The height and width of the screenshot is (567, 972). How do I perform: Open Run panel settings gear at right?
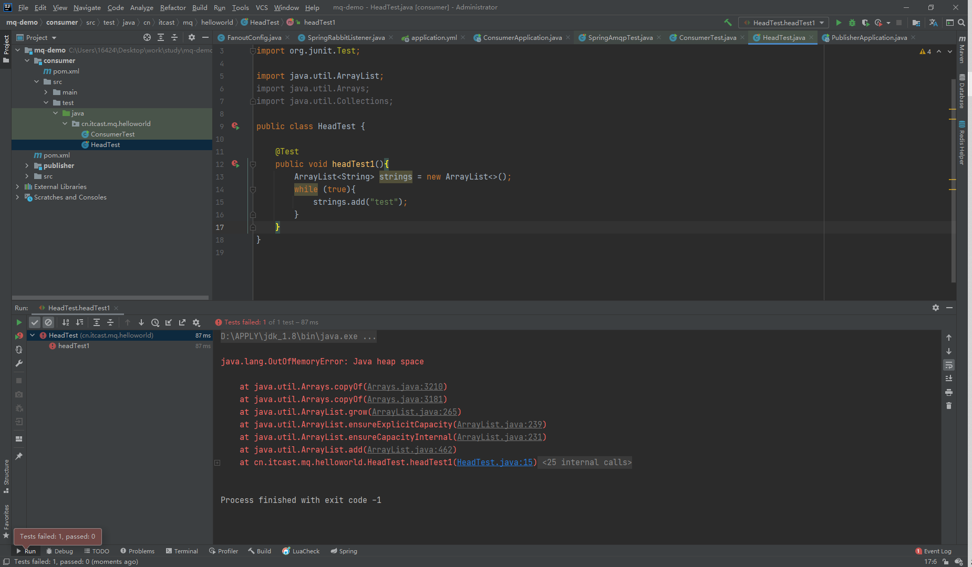coord(936,308)
